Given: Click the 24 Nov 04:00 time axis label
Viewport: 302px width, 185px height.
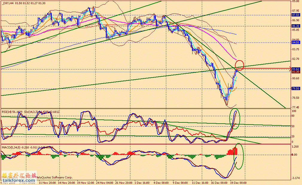Looking at the screenshot, I should 105,183.
